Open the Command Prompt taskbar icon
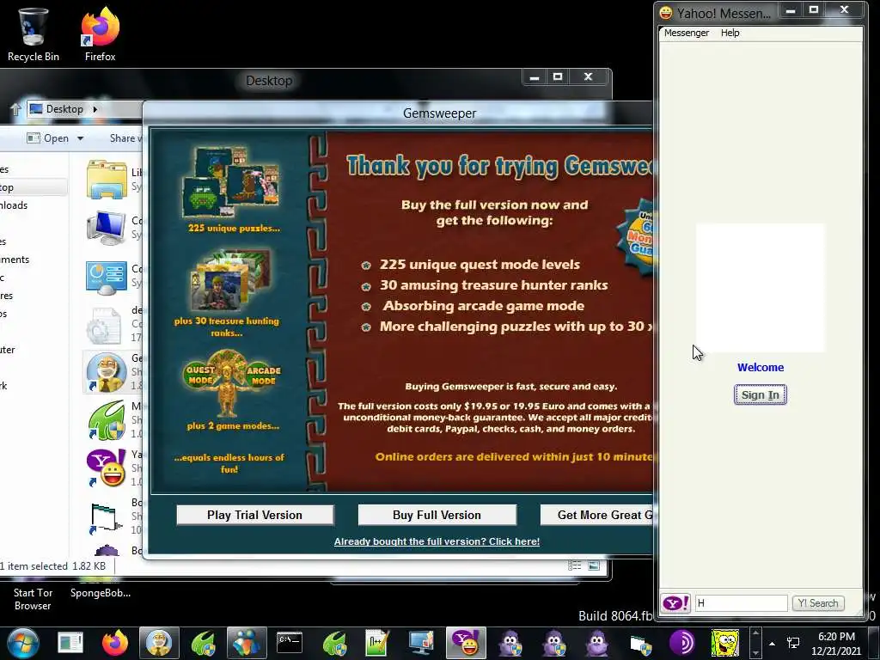This screenshot has height=660, width=880. tap(290, 643)
